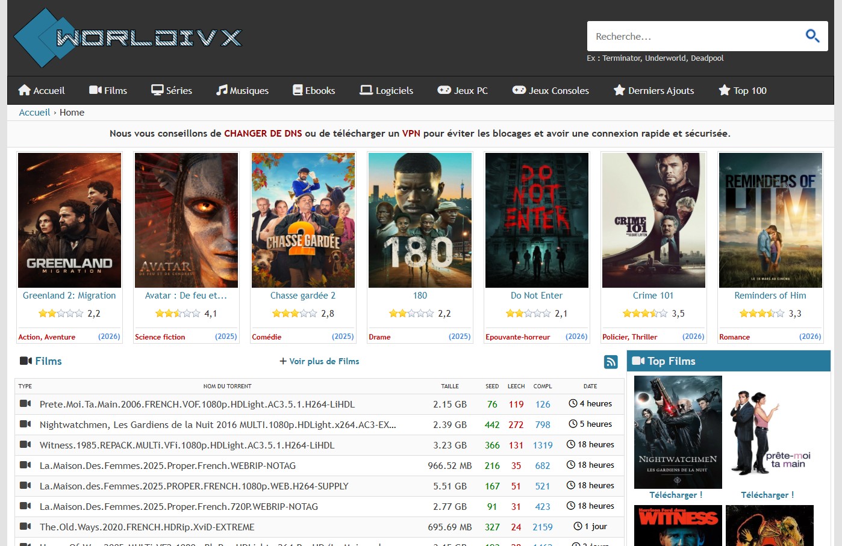Click the book icon beside Ebooks

[x=298, y=90]
